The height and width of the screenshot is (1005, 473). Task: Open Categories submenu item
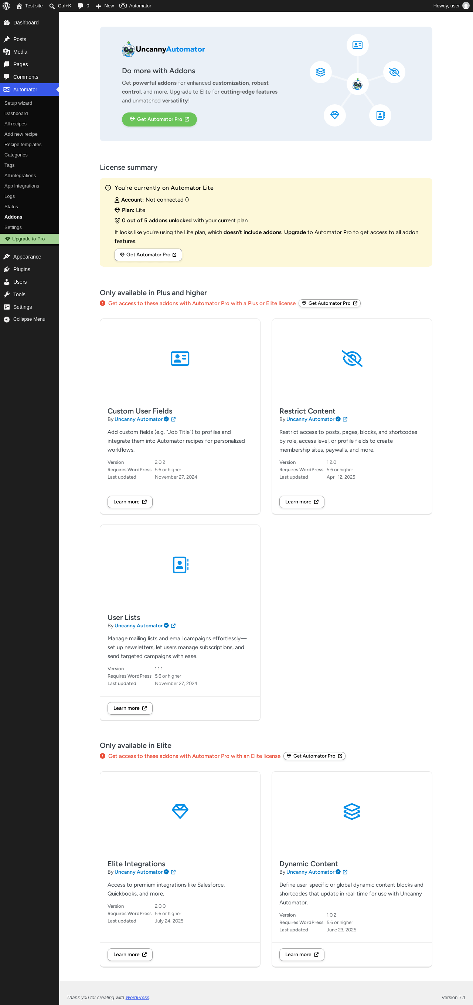pyautogui.click(x=30, y=155)
